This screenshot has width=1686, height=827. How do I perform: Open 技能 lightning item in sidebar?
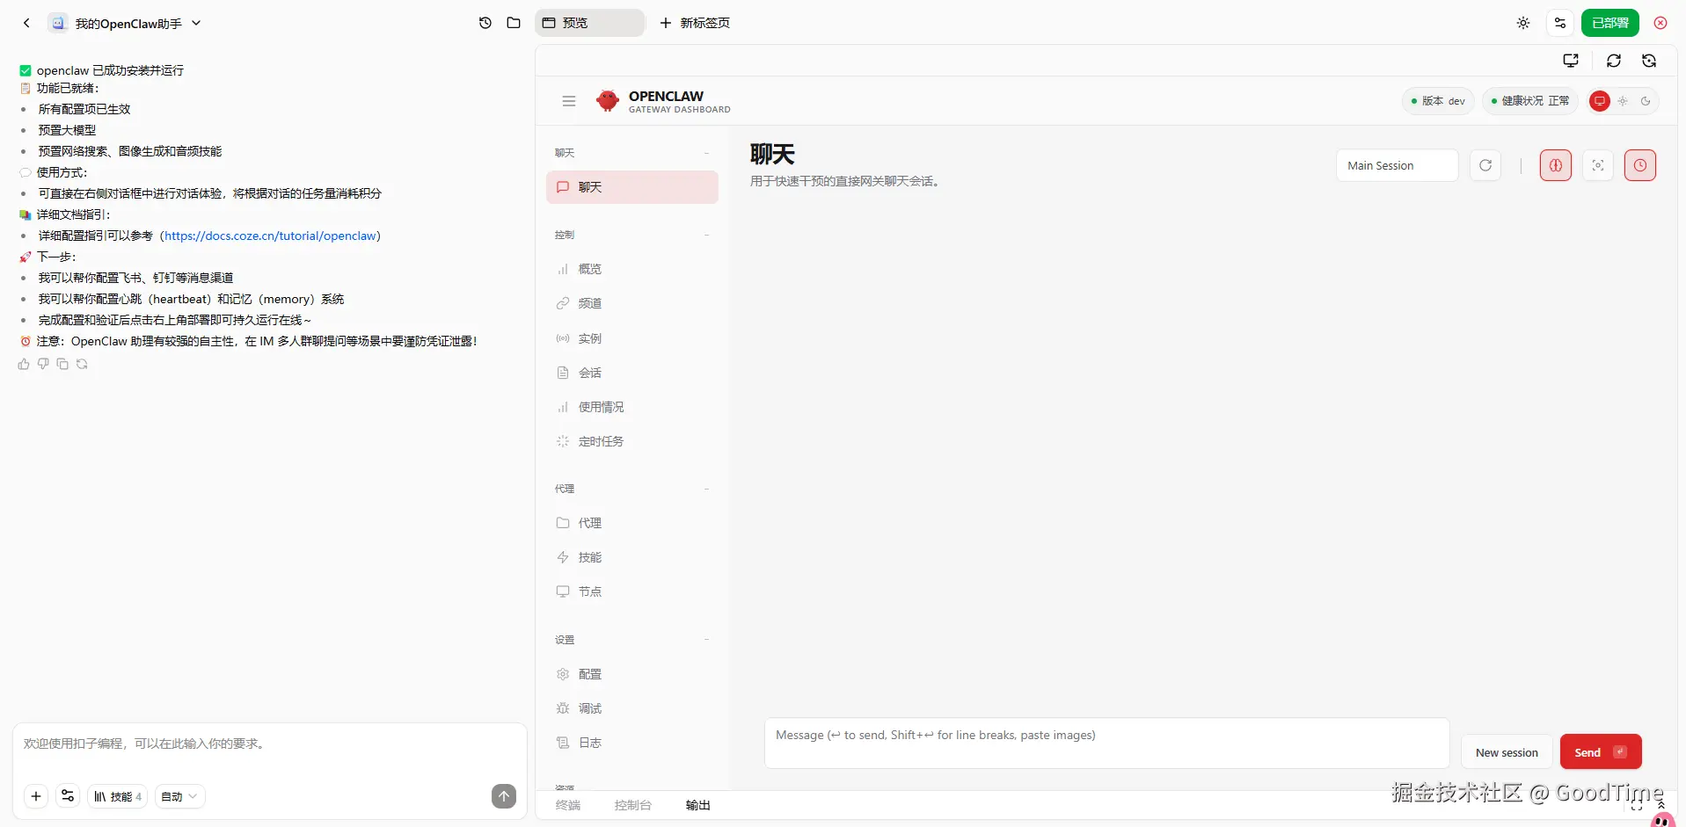tap(632, 557)
